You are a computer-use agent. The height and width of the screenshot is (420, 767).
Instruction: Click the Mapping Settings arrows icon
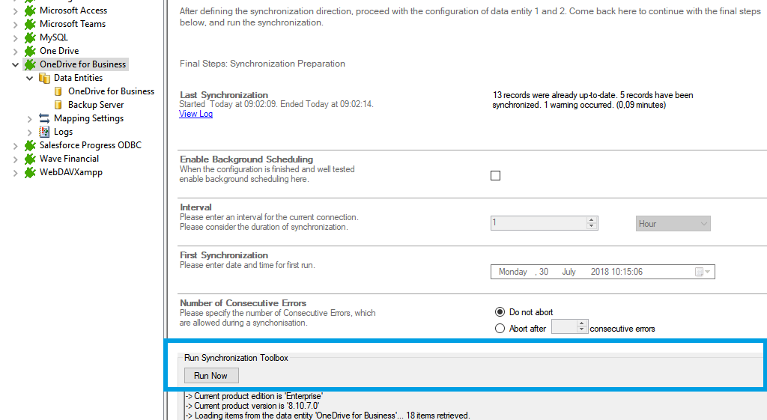[44, 118]
